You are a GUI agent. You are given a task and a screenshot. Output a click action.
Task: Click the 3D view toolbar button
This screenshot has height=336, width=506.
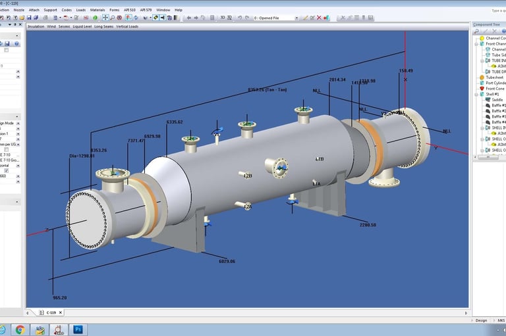pos(223,18)
